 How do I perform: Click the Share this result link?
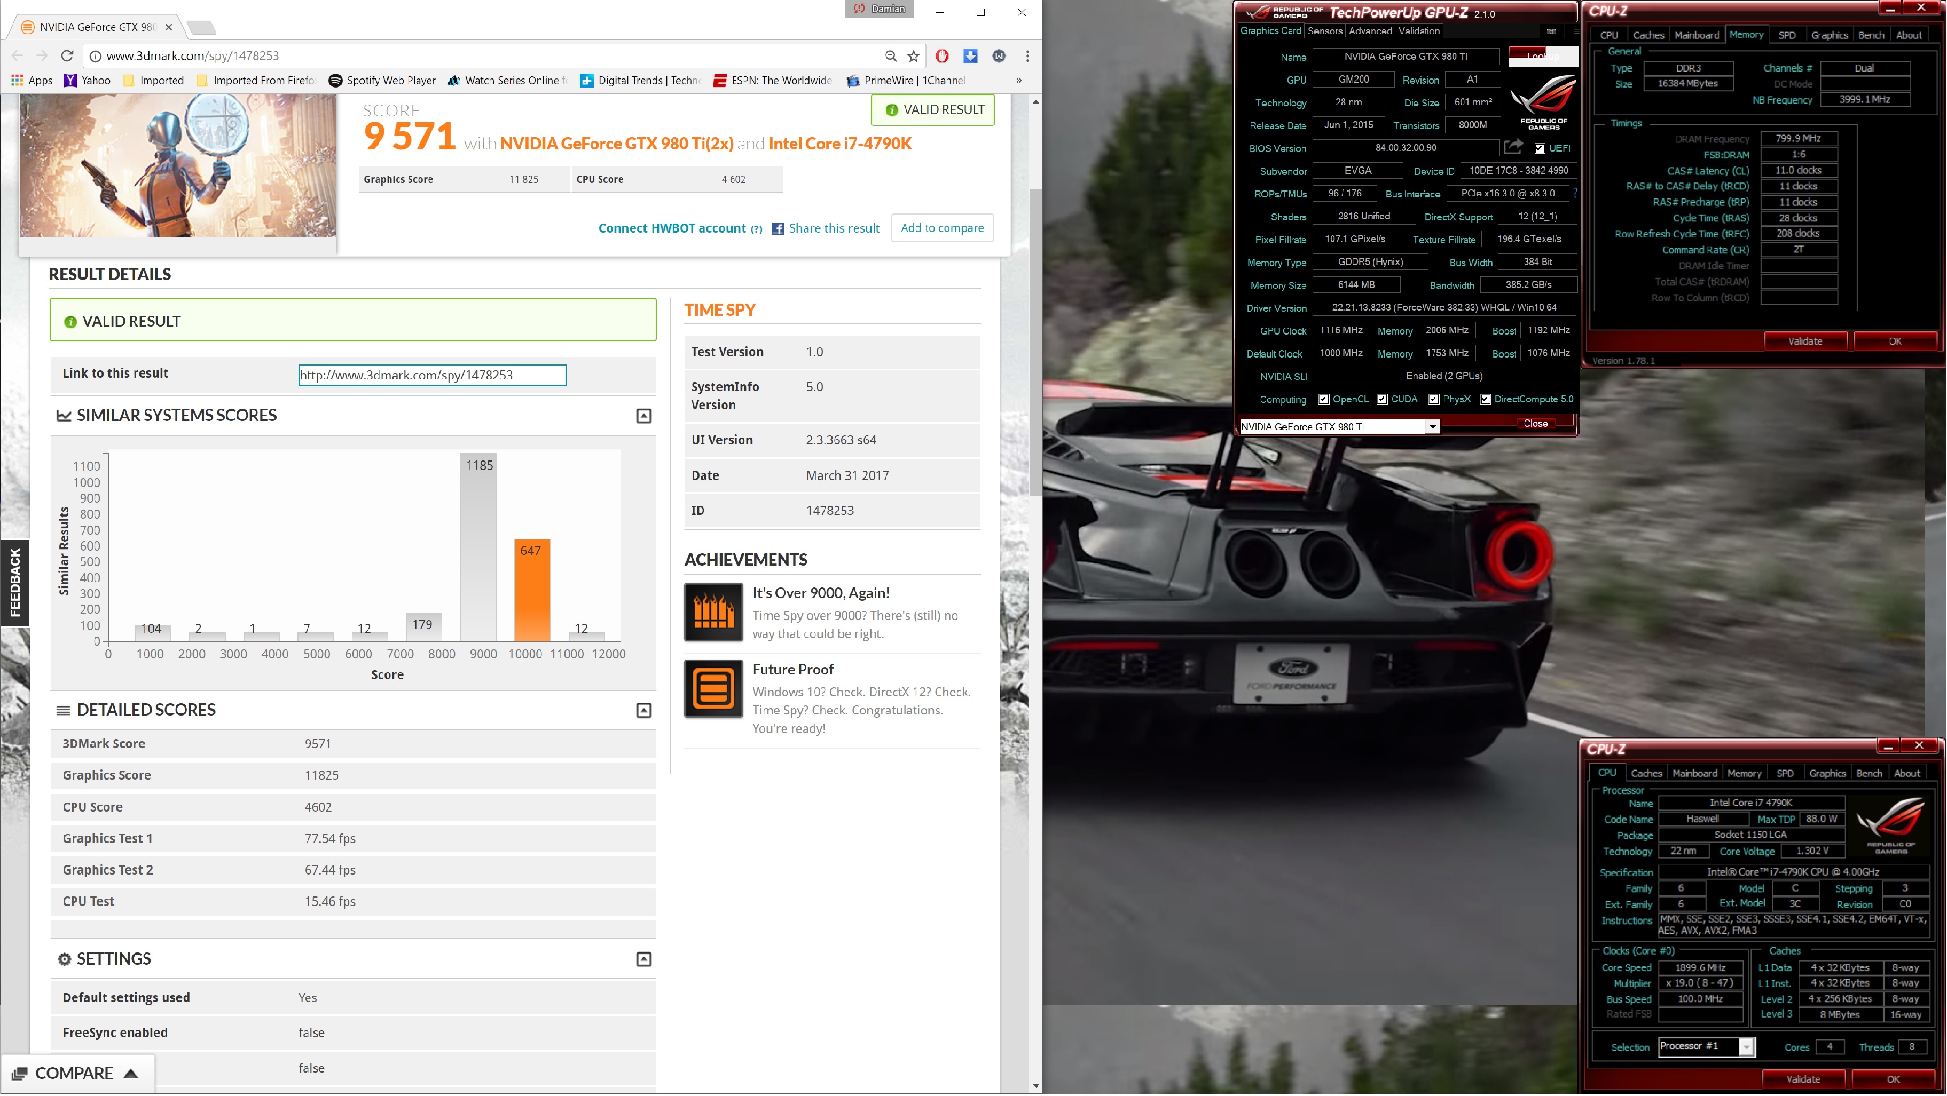(834, 228)
